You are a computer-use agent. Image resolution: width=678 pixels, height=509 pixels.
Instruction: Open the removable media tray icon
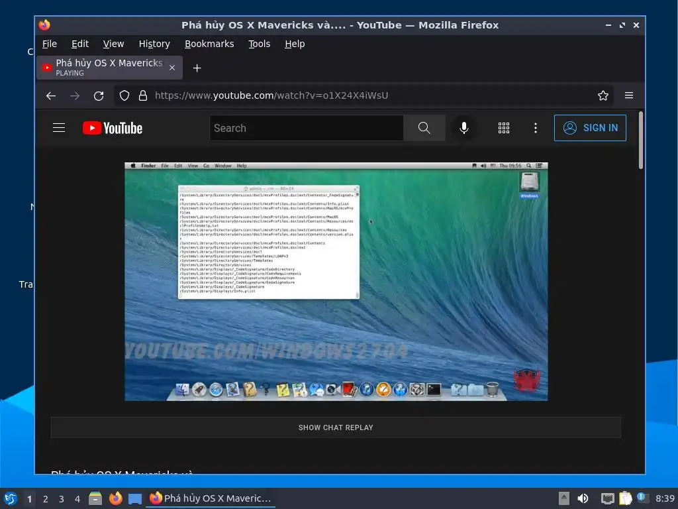click(x=563, y=498)
